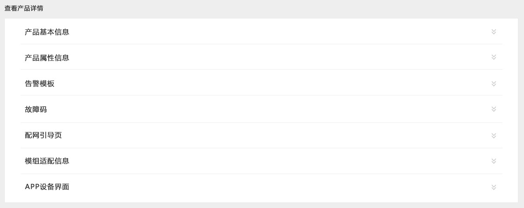
Task: Click the double-chevron icon beside 配网引导页
Action: click(494, 135)
